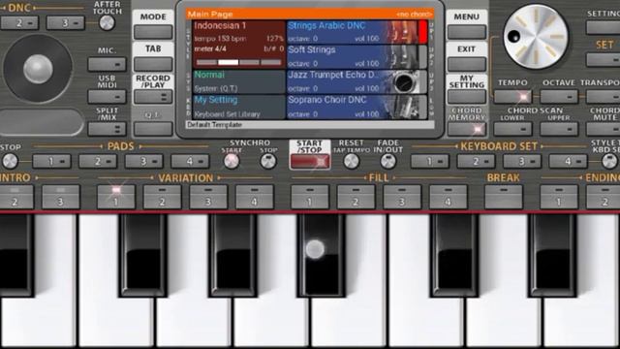620x349 pixels.
Task: Toggle the CHORD MEMORY button
Action: click(x=467, y=129)
